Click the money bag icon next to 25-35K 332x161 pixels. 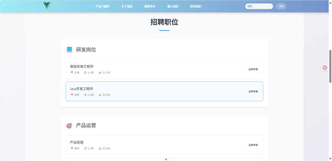100,72
